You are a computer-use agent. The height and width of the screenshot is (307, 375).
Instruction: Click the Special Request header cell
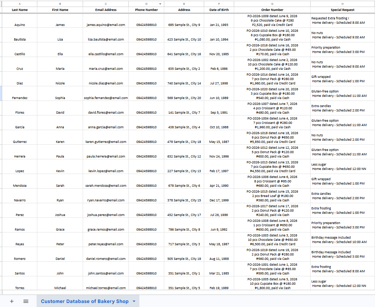(x=342, y=10)
